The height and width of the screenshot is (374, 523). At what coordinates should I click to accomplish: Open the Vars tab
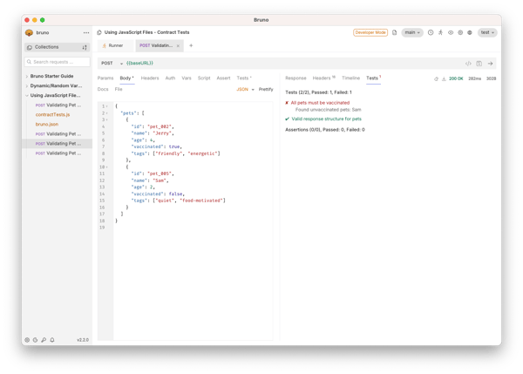pos(187,78)
